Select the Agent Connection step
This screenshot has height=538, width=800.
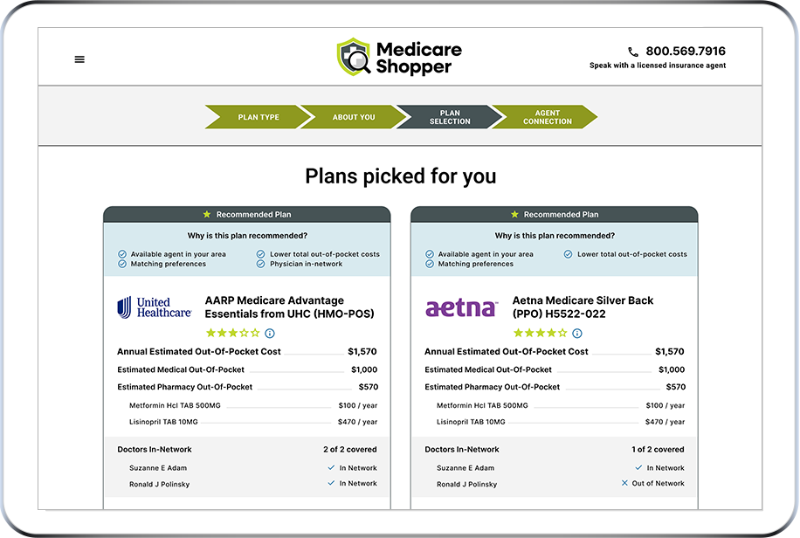pos(547,117)
